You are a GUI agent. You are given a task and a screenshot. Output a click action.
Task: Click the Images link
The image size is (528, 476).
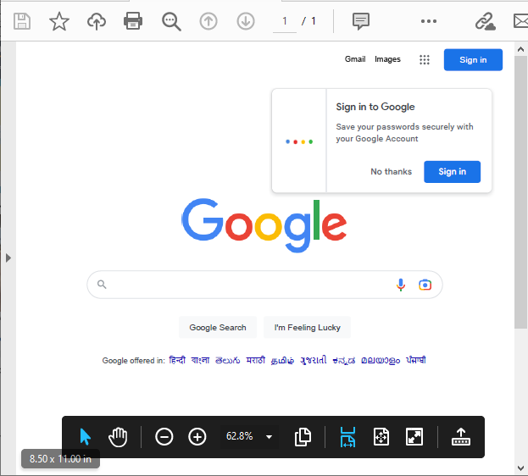[x=387, y=59]
